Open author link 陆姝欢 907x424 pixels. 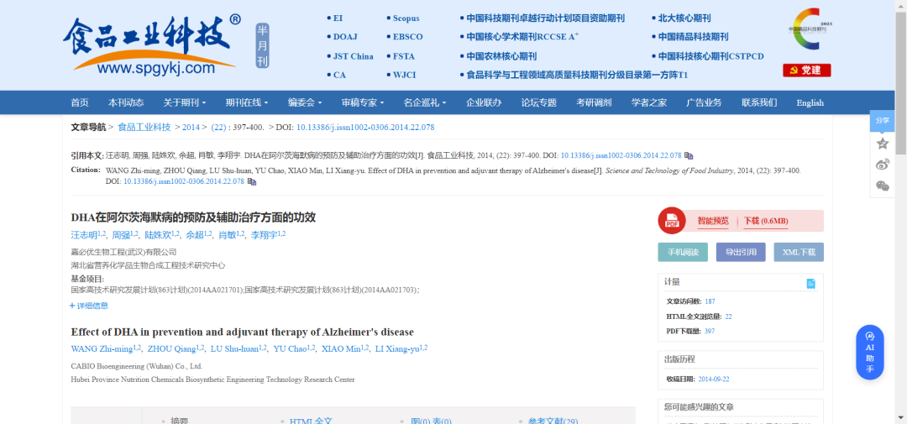coord(158,235)
